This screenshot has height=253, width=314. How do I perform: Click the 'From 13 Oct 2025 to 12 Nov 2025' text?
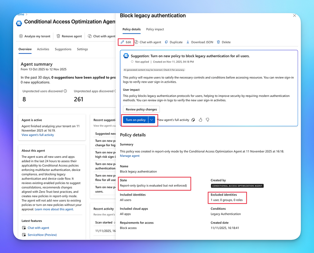(44, 69)
